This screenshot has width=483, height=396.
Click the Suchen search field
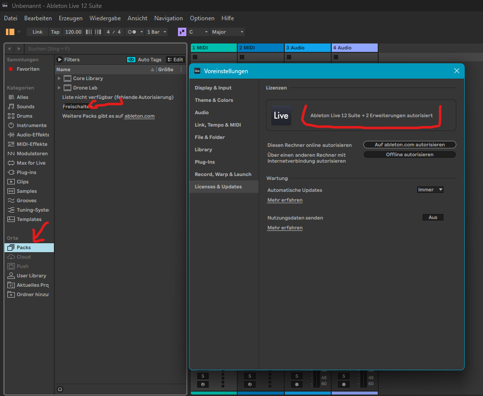pos(106,48)
